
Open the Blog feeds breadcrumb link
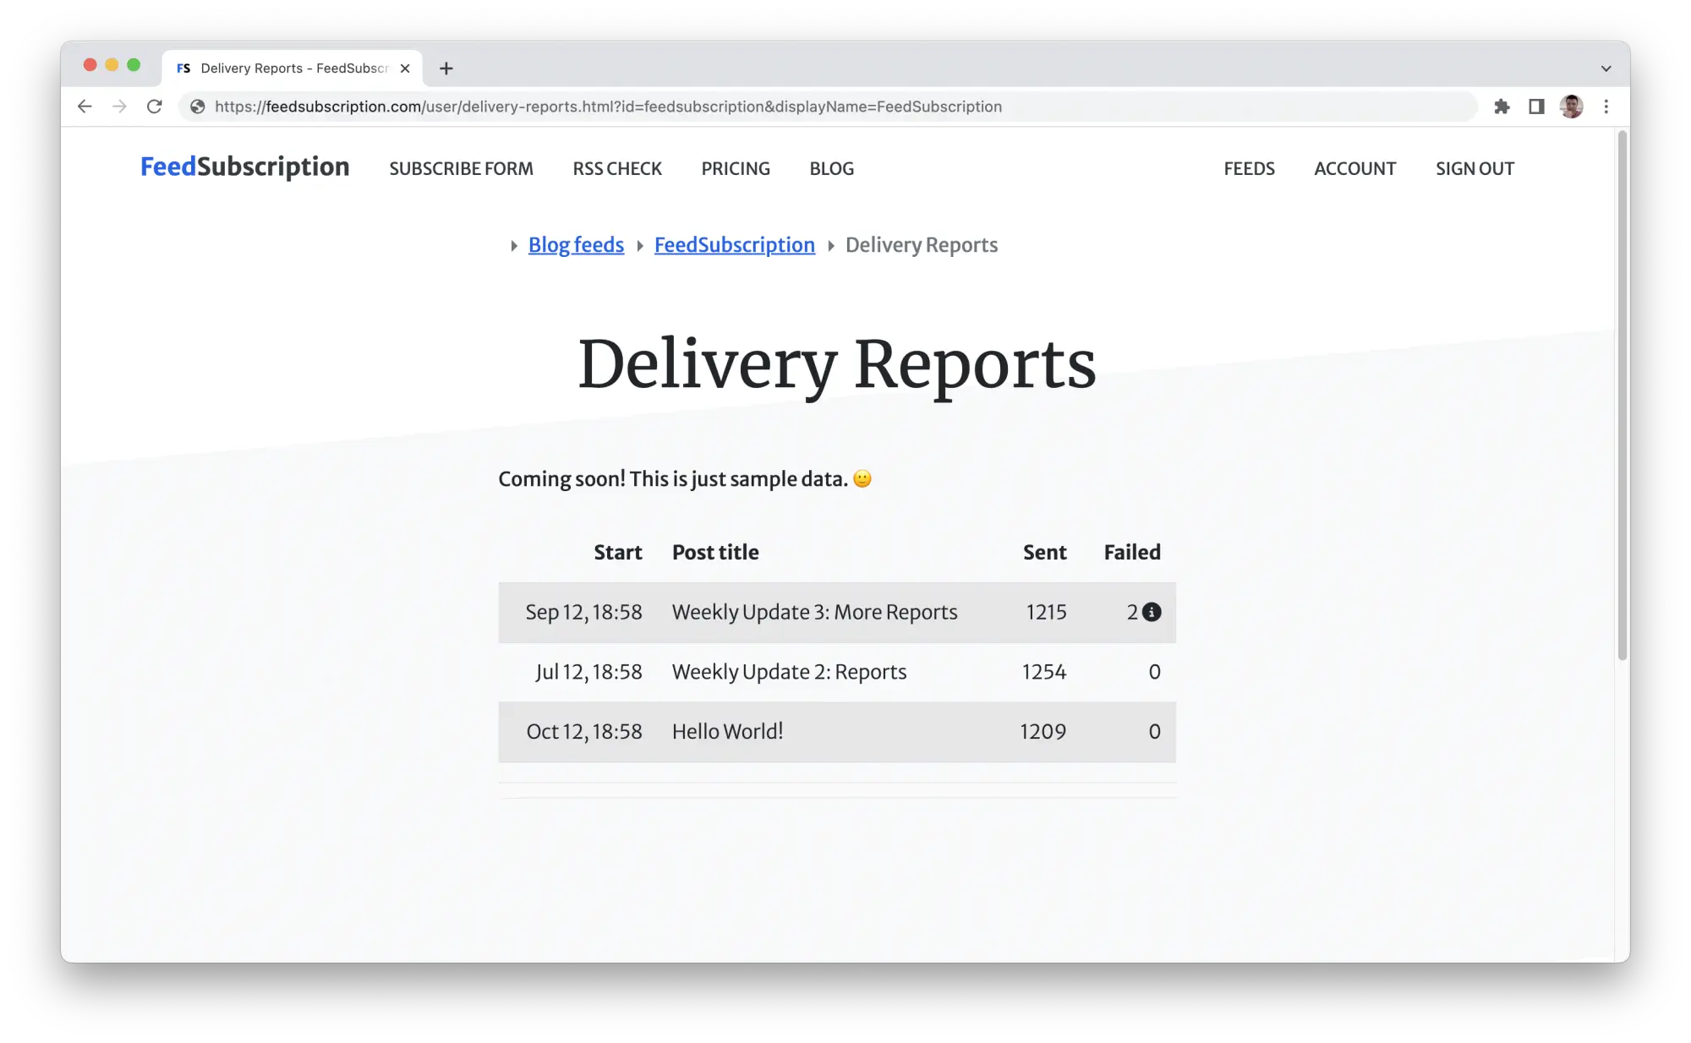click(575, 245)
